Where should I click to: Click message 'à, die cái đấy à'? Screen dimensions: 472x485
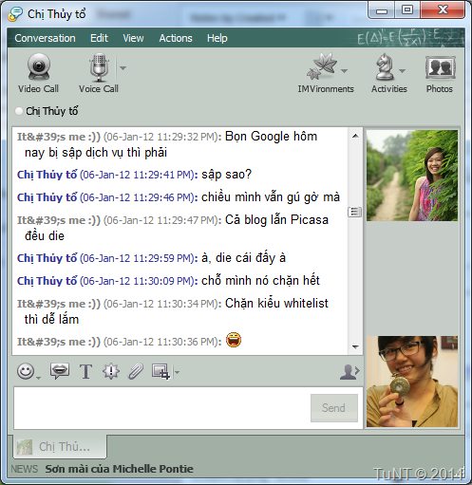coord(244,258)
